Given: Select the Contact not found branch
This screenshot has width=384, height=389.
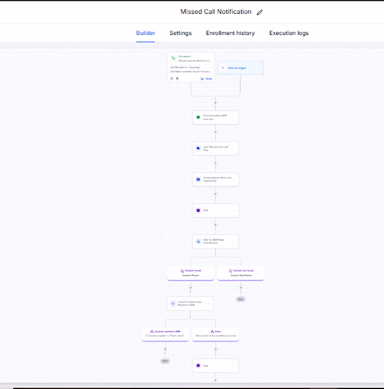Looking at the screenshot, I should (x=241, y=273).
